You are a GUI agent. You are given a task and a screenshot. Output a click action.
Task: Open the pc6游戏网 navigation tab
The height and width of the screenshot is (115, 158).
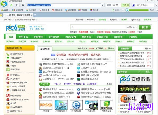(54, 37)
